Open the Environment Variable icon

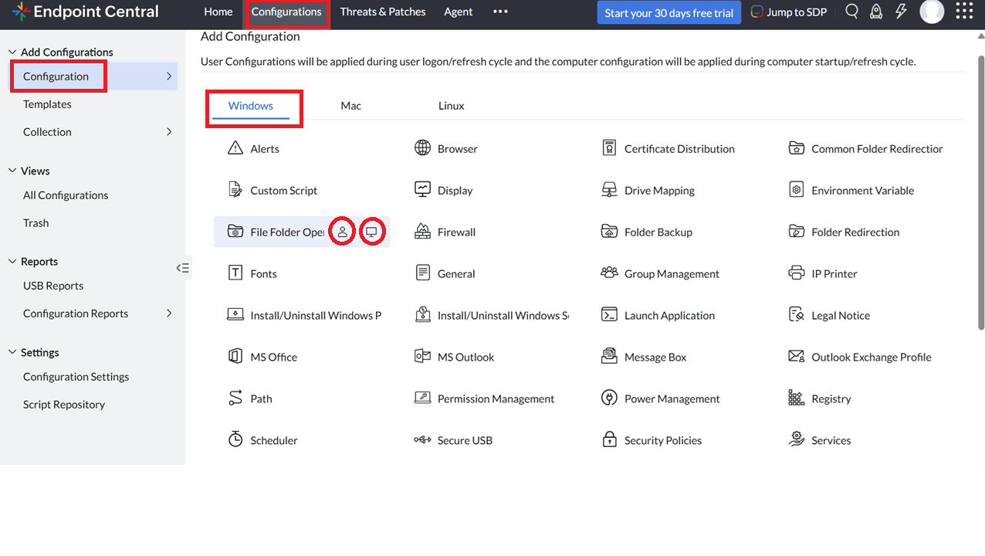point(797,189)
